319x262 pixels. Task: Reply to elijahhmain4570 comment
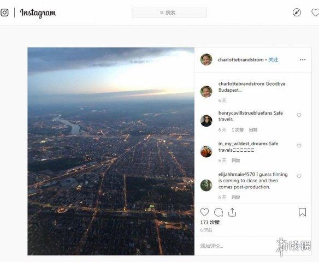(x=236, y=198)
